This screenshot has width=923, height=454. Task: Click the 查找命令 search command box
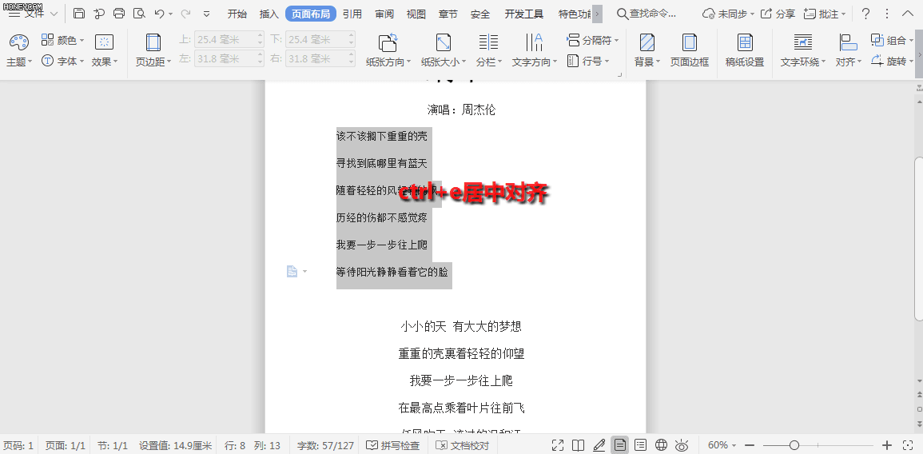coord(646,14)
